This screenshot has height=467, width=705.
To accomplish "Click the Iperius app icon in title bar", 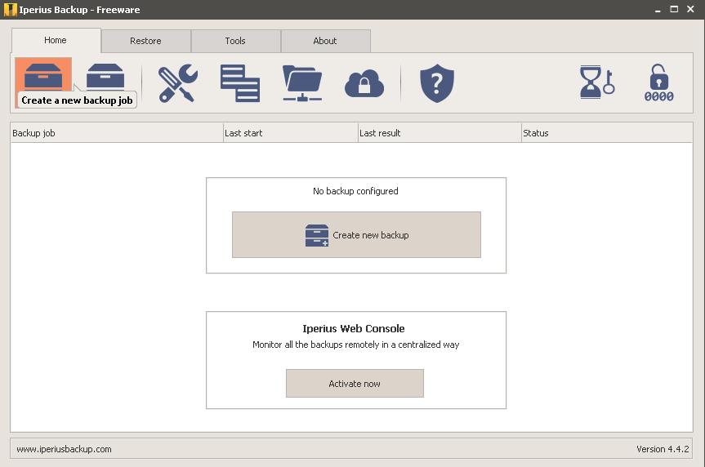I will pos(10,10).
